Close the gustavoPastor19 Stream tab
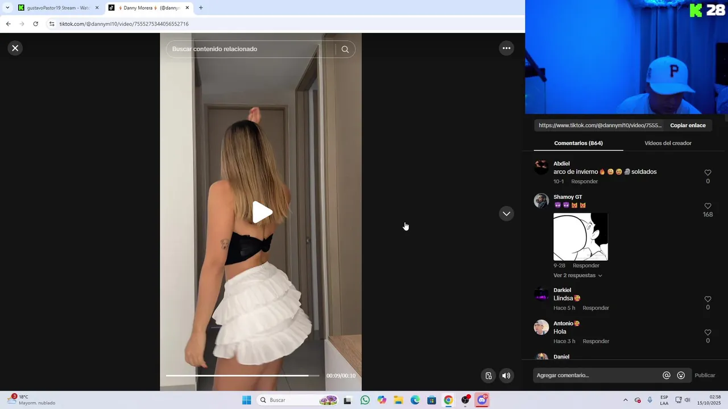Viewport: 728px width, 409px height. (97, 8)
